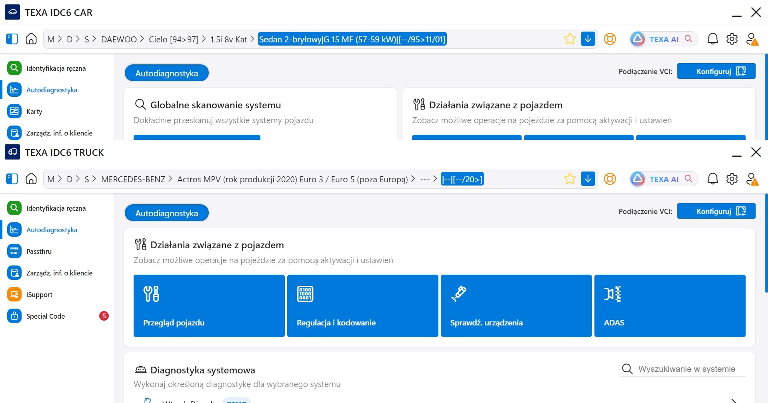Open settings gear in CAR window
768x403 pixels.
[x=732, y=39]
